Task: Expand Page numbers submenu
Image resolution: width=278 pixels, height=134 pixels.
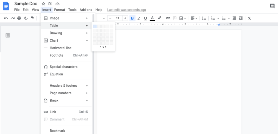Action: [x=66, y=93]
